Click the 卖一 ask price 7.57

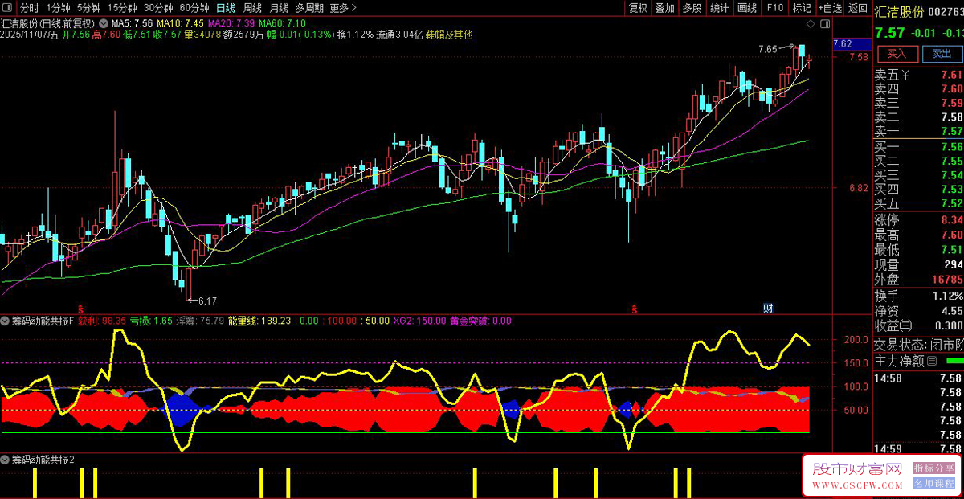(952, 131)
